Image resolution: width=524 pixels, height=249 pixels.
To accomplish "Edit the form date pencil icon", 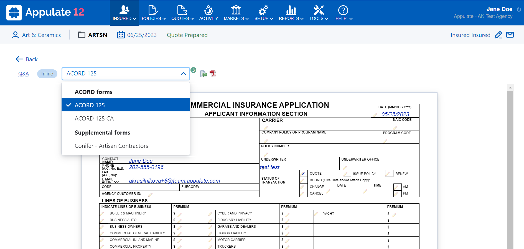I will [x=375, y=115].
